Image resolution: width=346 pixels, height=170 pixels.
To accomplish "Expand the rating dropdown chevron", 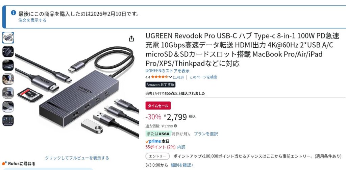I will (x=170, y=77).
